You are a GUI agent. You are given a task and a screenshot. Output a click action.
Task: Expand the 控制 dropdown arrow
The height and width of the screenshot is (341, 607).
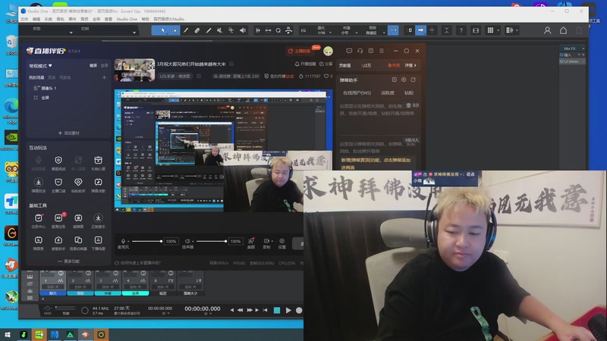[134, 33]
